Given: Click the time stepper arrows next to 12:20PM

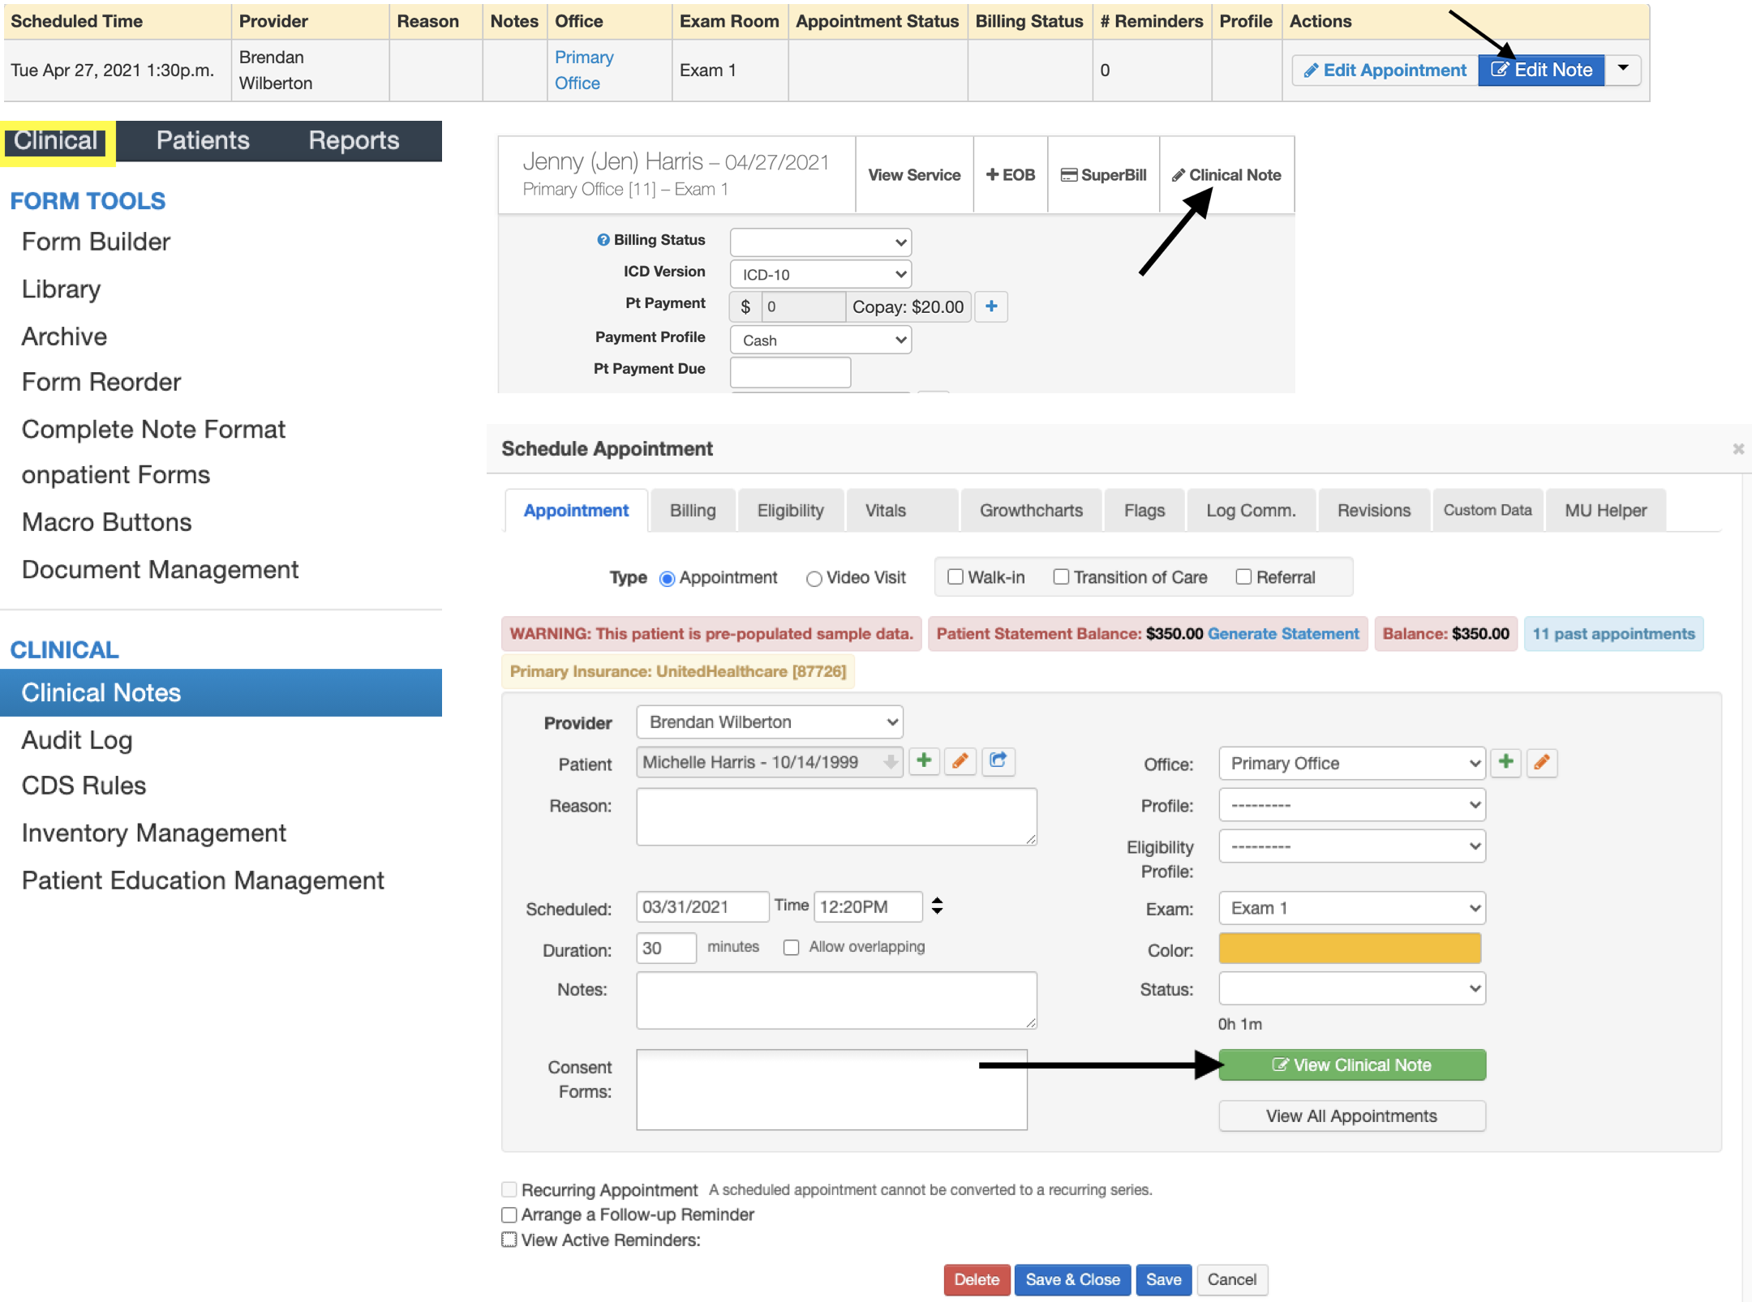Looking at the screenshot, I should [x=937, y=906].
